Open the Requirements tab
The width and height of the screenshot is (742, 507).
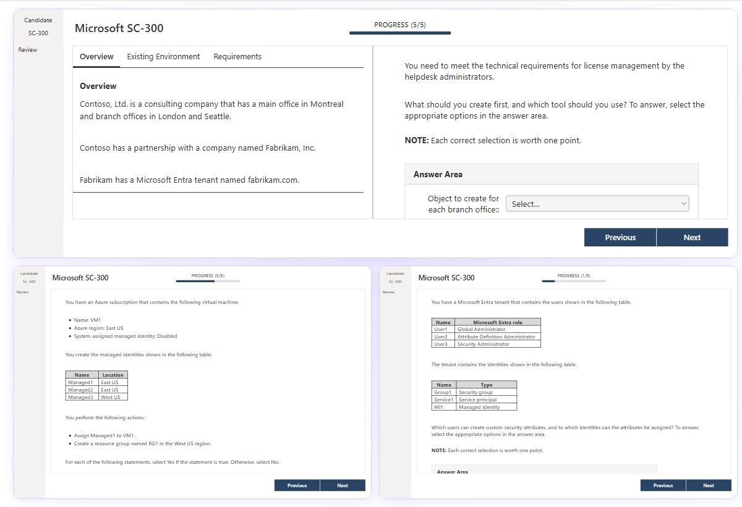(237, 56)
